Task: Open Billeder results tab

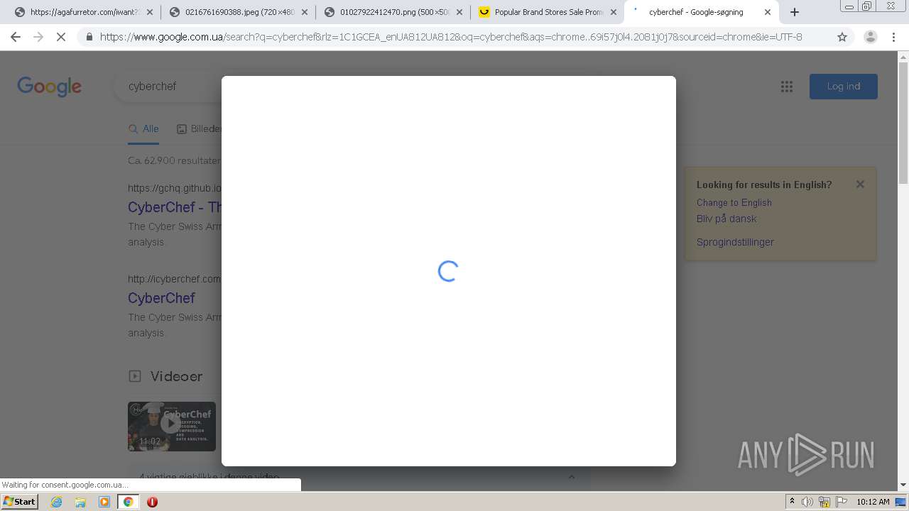Action: tap(200, 129)
